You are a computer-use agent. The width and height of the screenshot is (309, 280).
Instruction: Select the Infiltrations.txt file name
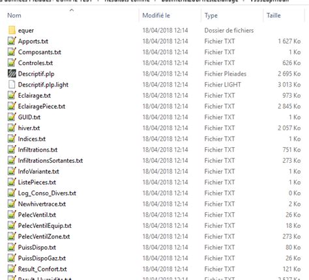tap(38, 150)
